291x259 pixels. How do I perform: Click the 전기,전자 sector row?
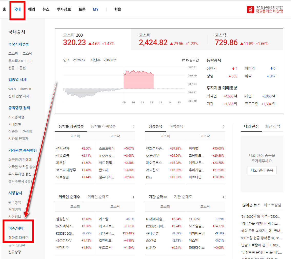point(74,148)
